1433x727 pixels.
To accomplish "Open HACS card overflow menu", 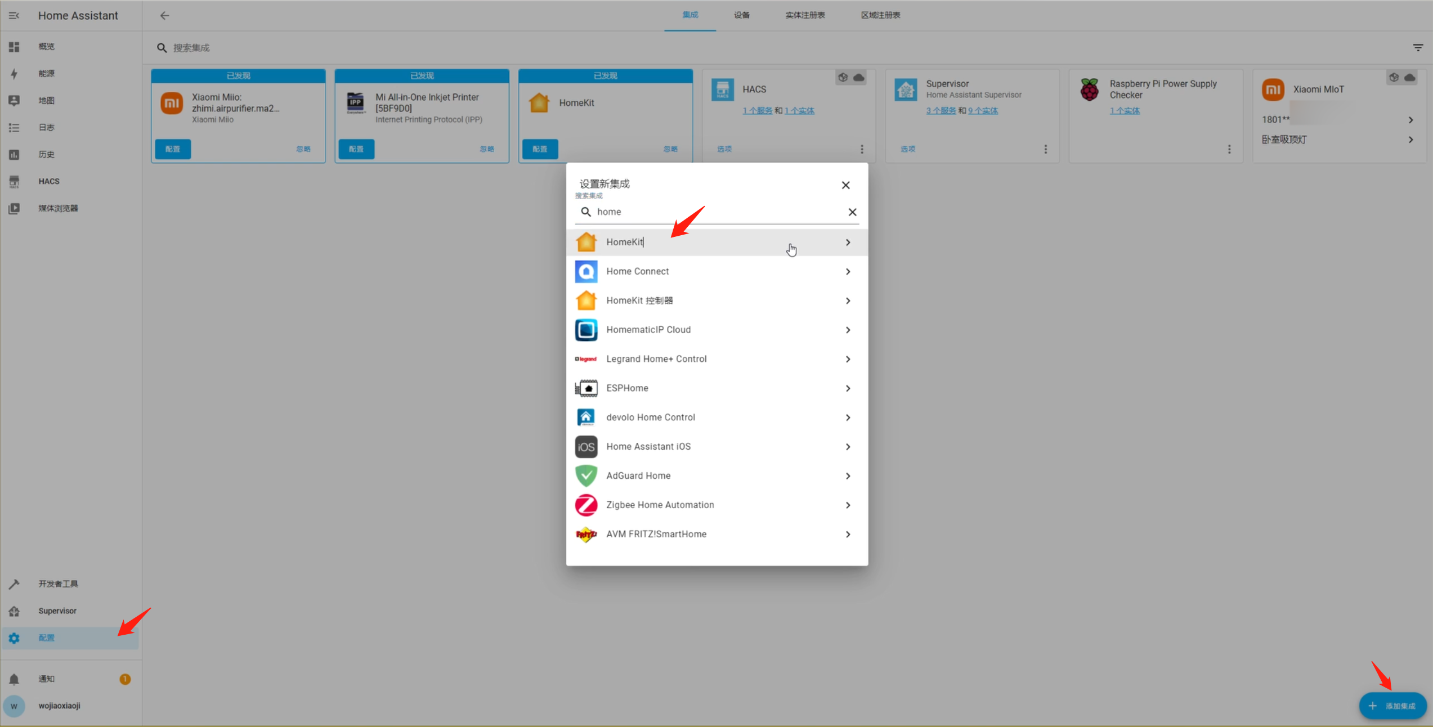I will 862,149.
